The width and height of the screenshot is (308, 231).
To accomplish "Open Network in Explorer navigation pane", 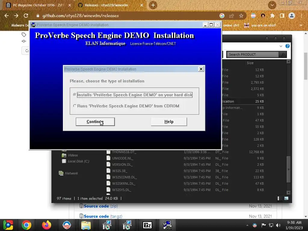I will click(x=68, y=173).
